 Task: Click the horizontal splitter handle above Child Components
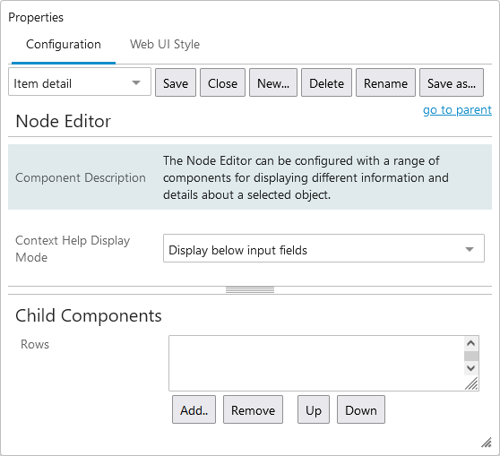(x=250, y=290)
